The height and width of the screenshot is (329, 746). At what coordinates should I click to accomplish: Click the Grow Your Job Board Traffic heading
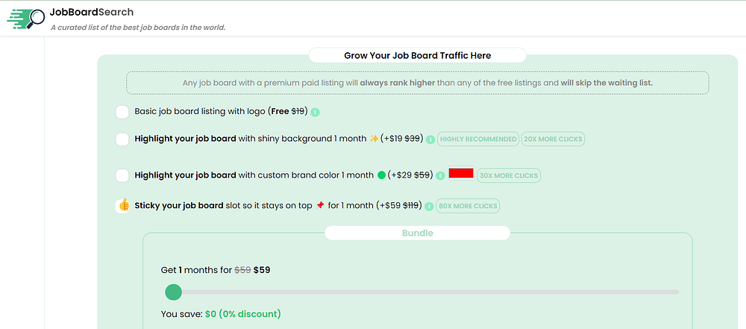tap(417, 55)
